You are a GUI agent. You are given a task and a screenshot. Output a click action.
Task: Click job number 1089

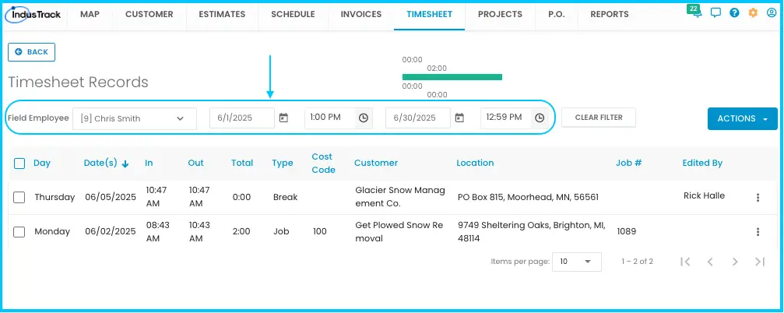627,232
